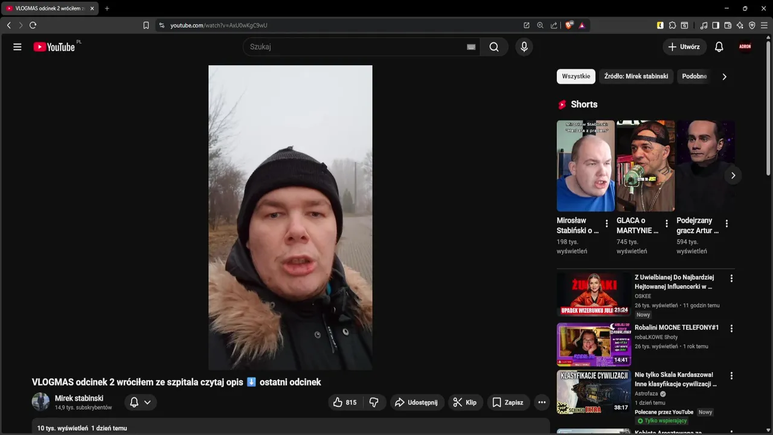This screenshot has height=435, width=773.
Task: Open the on-screen keyboard in search box
Action: (471, 47)
